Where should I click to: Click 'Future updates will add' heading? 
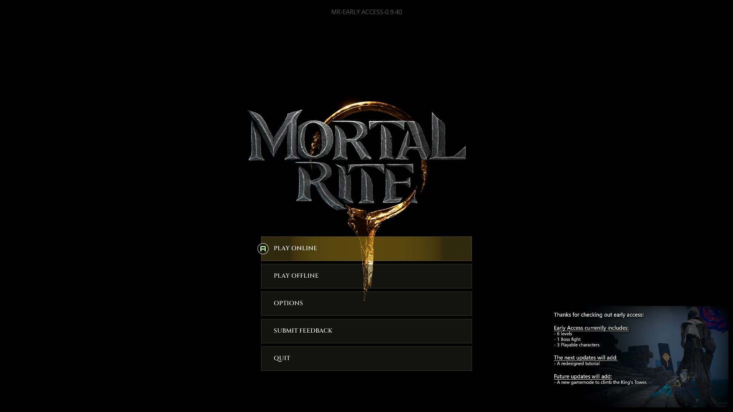tap(582, 376)
